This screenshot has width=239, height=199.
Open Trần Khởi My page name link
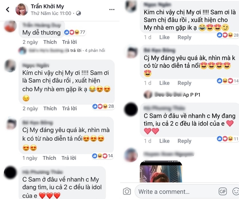(x=47, y=7)
